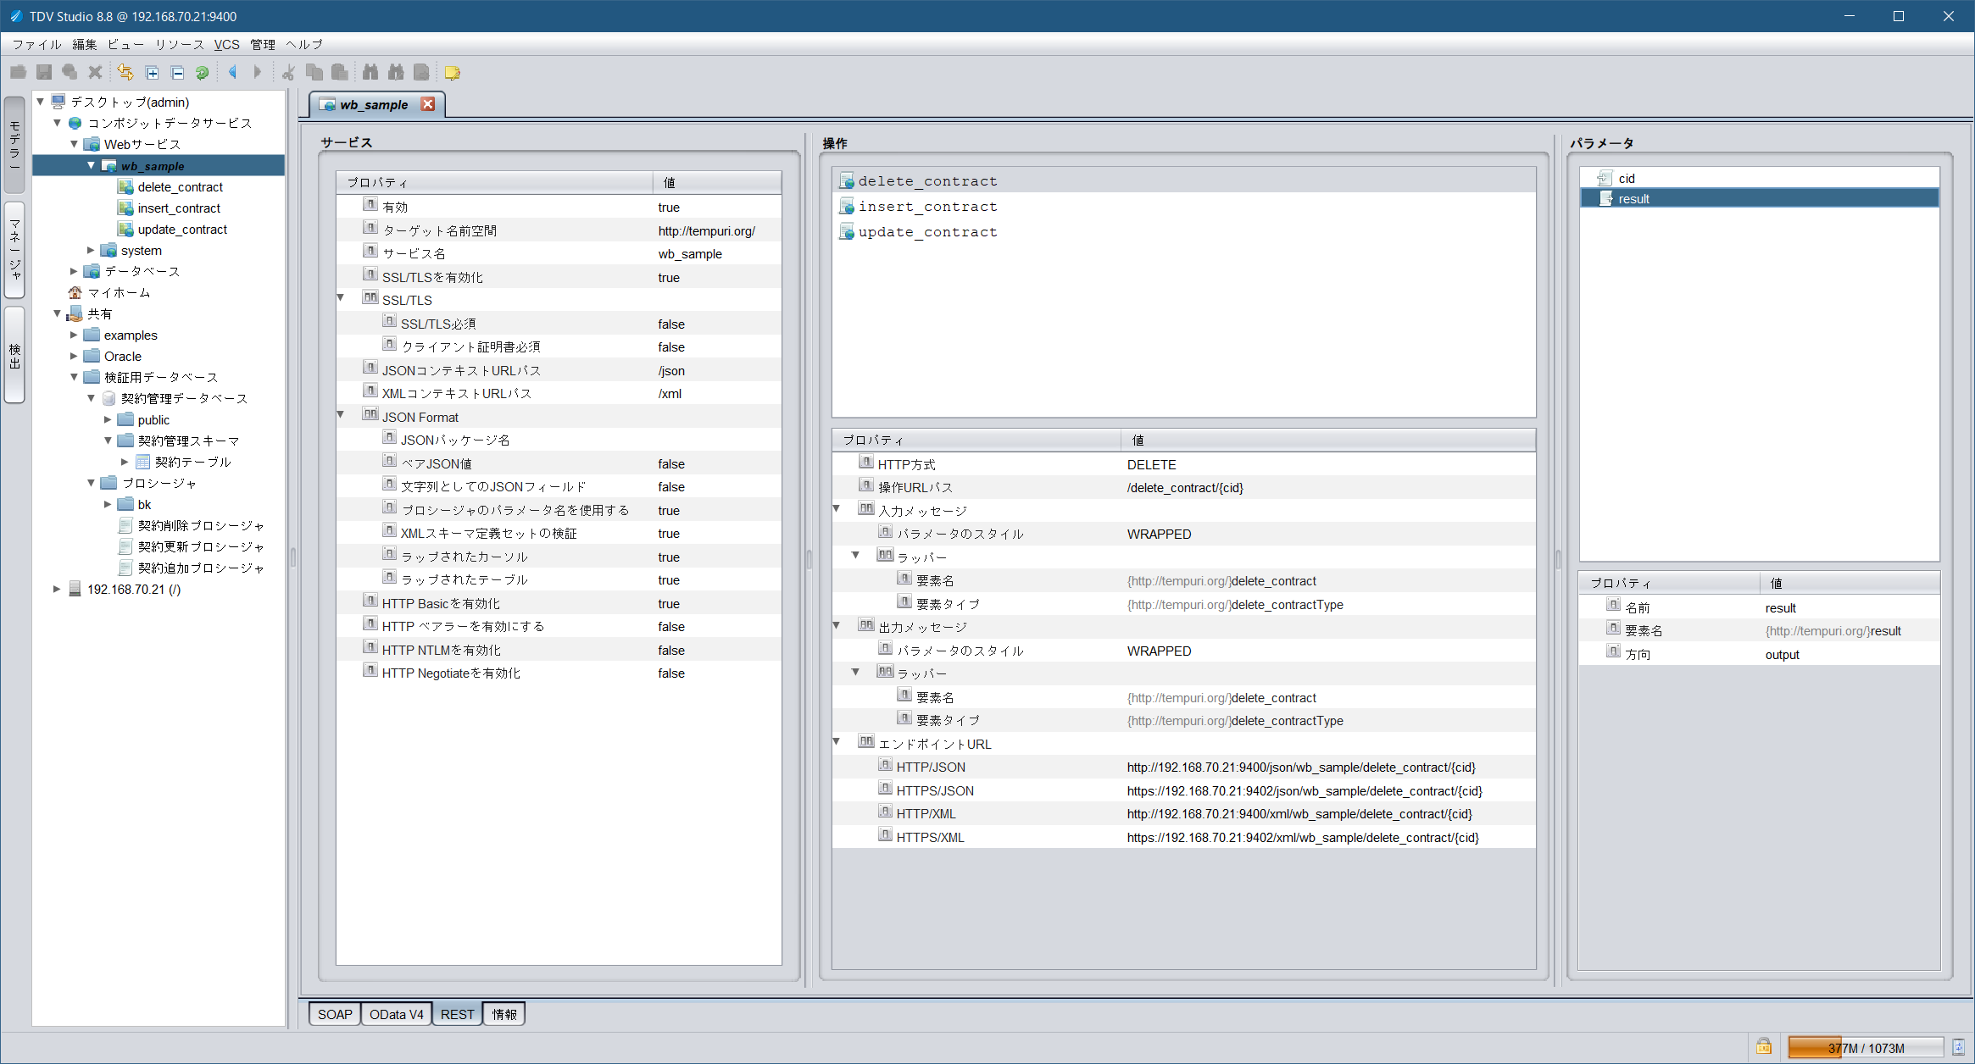
Task: Open the VCS menu
Action: [x=226, y=45]
